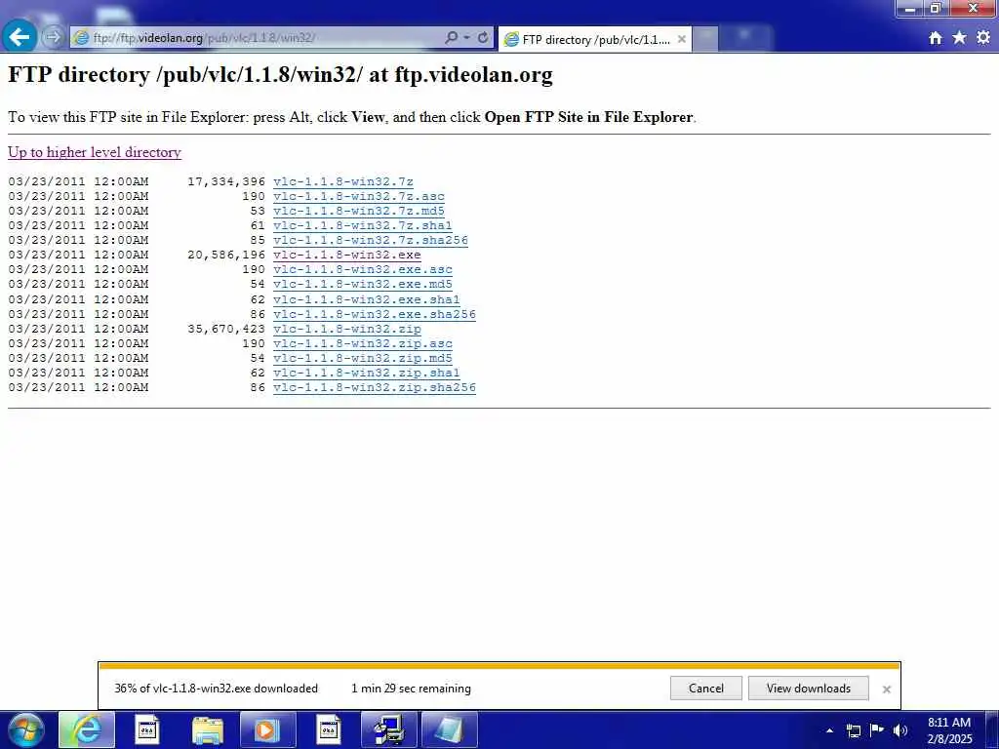Click the 20,586,196 file size text
The width and height of the screenshot is (999, 749).
226,255
